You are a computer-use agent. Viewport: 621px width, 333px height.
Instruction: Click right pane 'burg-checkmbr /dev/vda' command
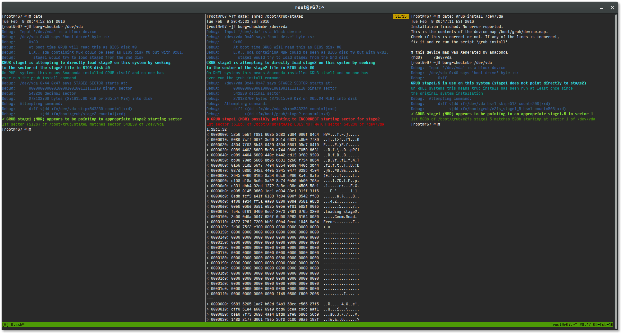[467, 63]
